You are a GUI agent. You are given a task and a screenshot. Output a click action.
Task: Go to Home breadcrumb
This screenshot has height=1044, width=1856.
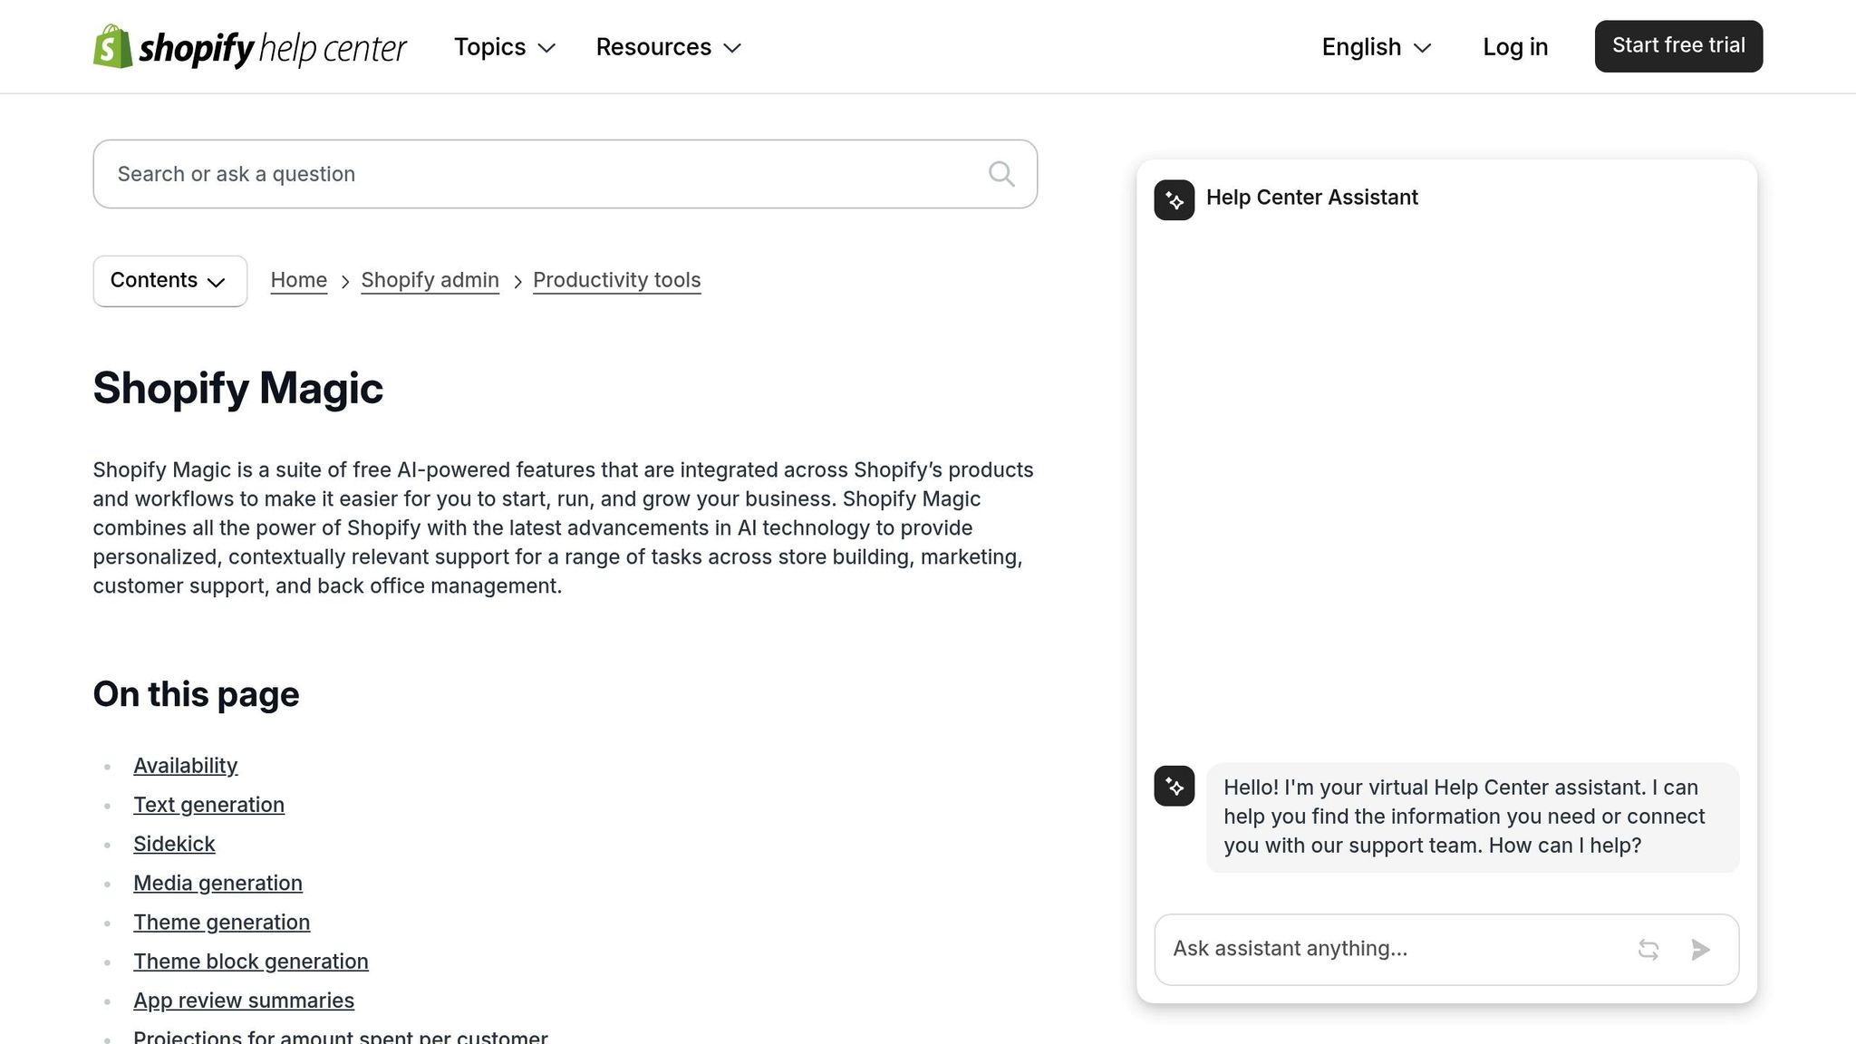(x=298, y=280)
